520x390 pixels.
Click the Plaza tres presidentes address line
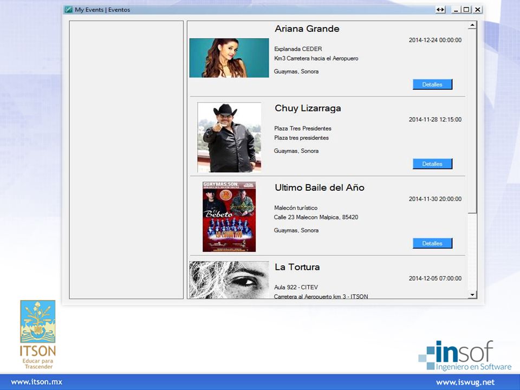click(x=302, y=138)
